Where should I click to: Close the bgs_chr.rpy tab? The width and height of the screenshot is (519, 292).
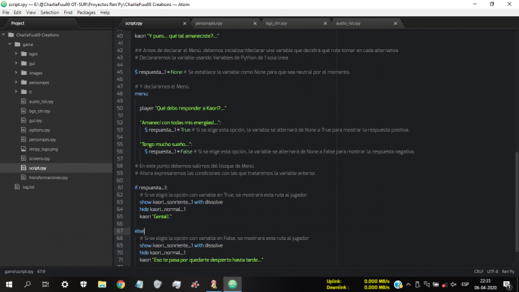pyautogui.click(x=325, y=23)
